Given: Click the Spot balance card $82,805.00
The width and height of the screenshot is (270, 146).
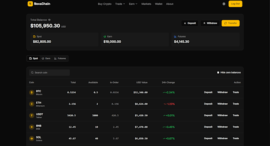Looking at the screenshot, I should 64,40.
